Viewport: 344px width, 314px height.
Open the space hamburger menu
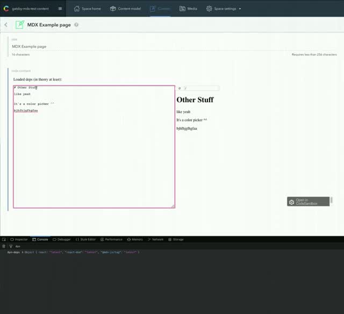pyautogui.click(x=60, y=9)
